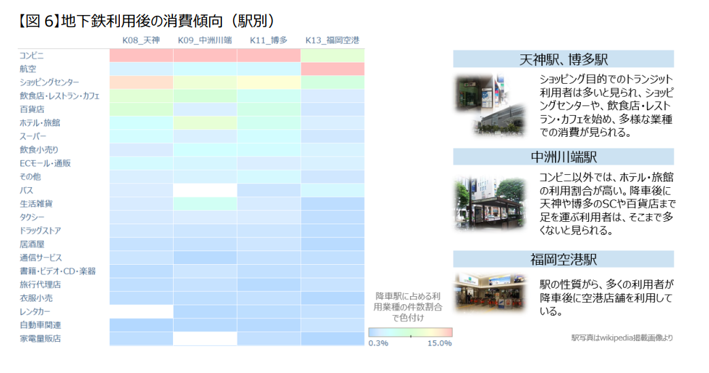Open the 福岡空港駅 station photo thumbnail

coord(490,291)
